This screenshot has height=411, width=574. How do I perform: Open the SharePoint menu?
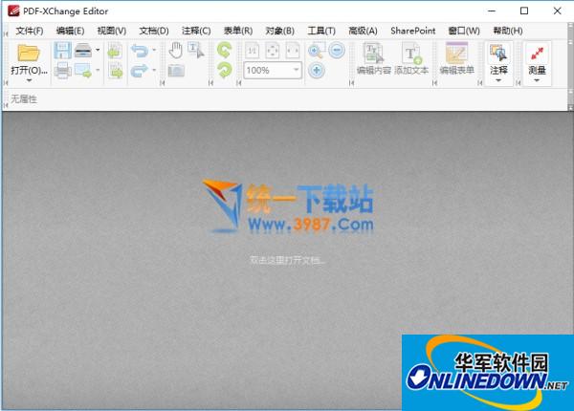(x=412, y=31)
